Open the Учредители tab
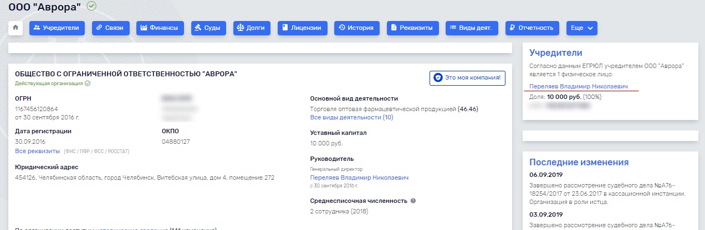This screenshot has width=705, height=230. coord(57,28)
